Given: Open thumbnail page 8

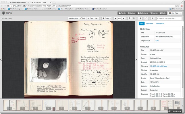Looking at the screenshot, I should point(101,105).
